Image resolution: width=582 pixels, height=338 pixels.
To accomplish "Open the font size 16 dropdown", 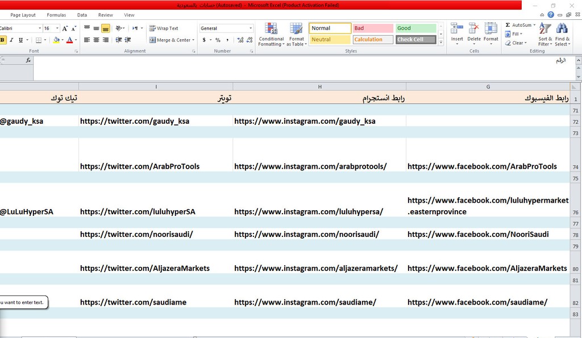I will pyautogui.click(x=57, y=28).
